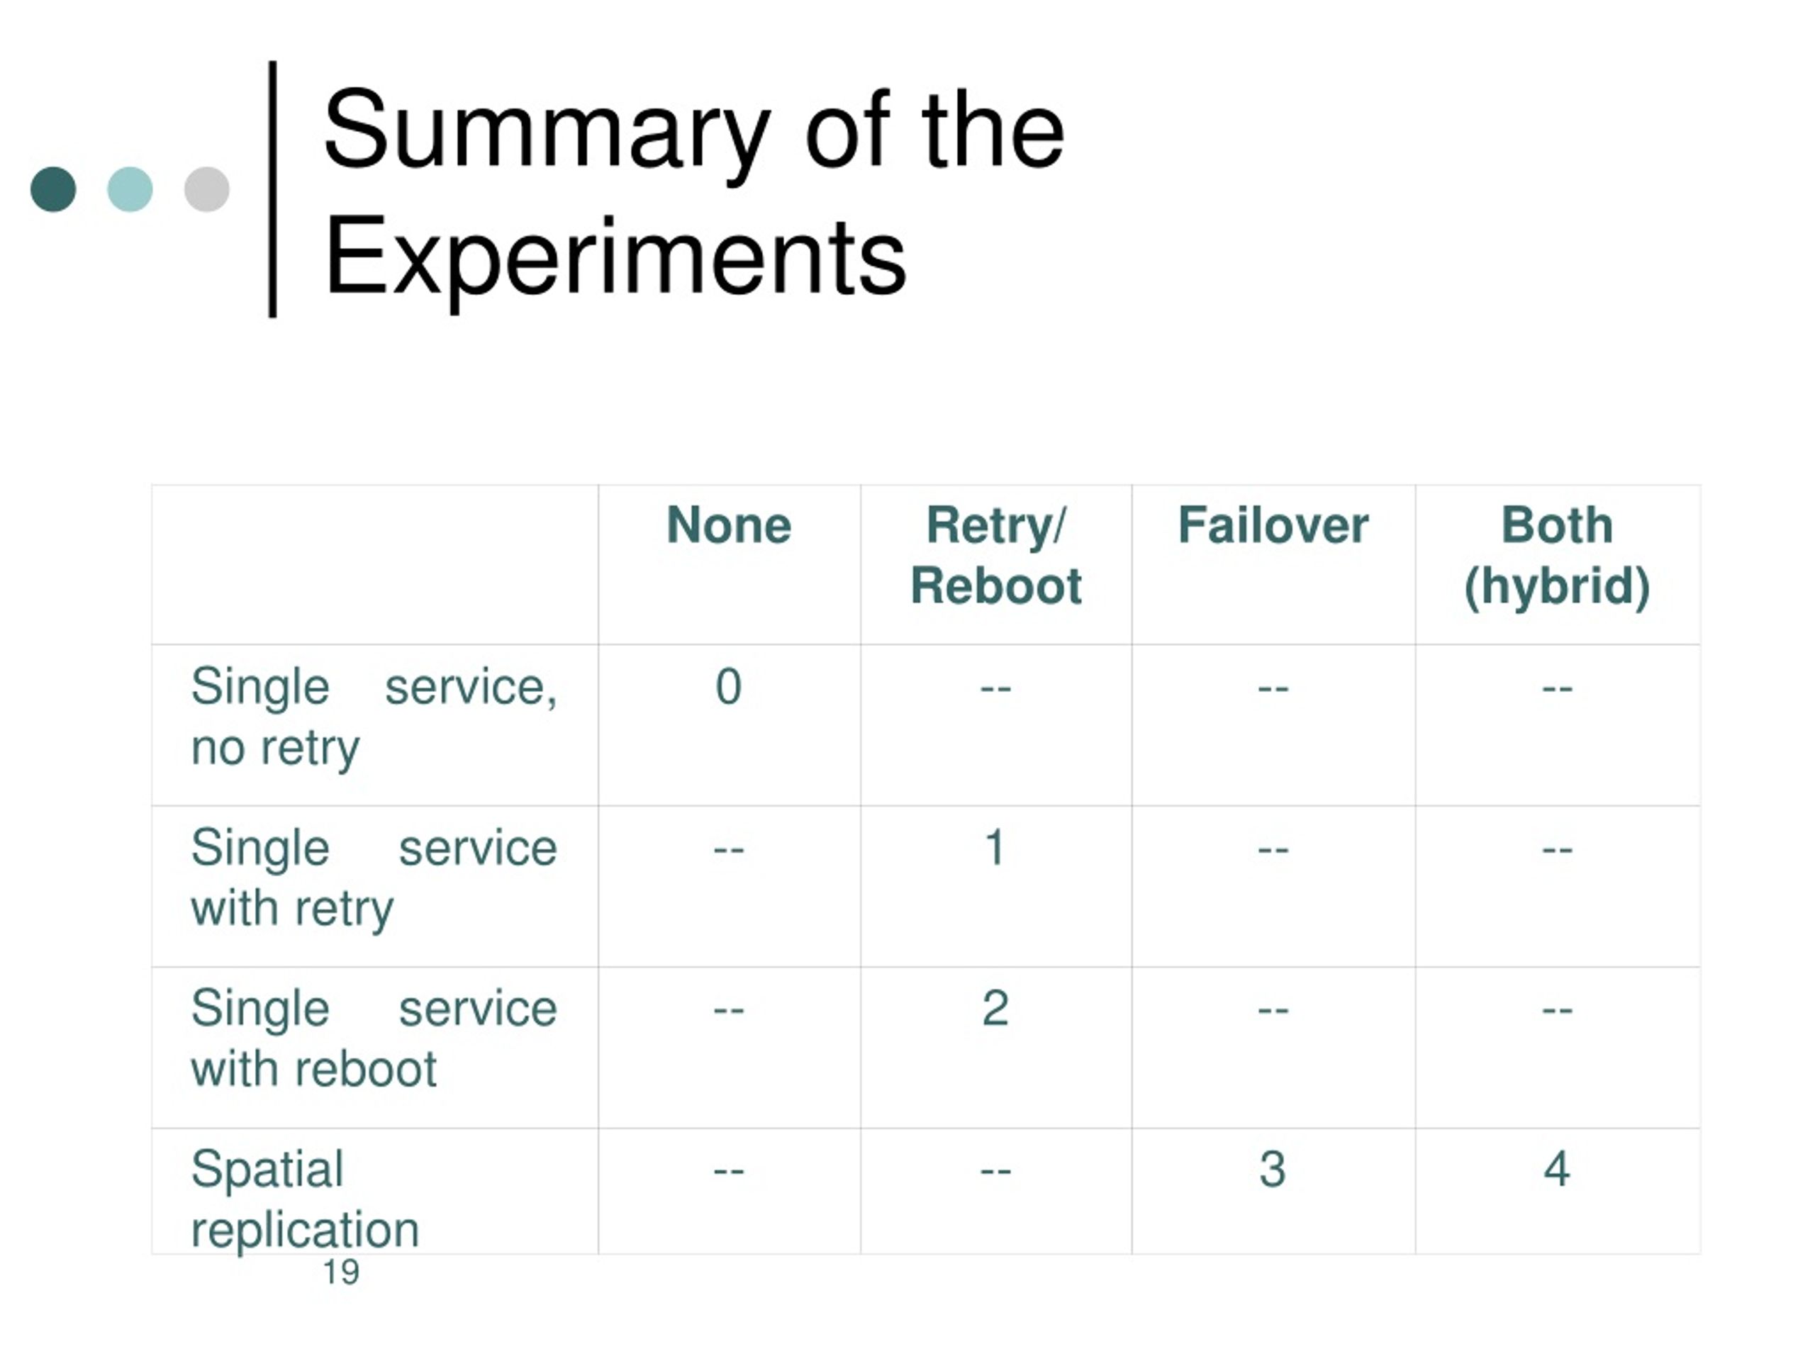The height and width of the screenshot is (1361, 1815).
Task: Click the 'None' column header
Action: pos(729,525)
